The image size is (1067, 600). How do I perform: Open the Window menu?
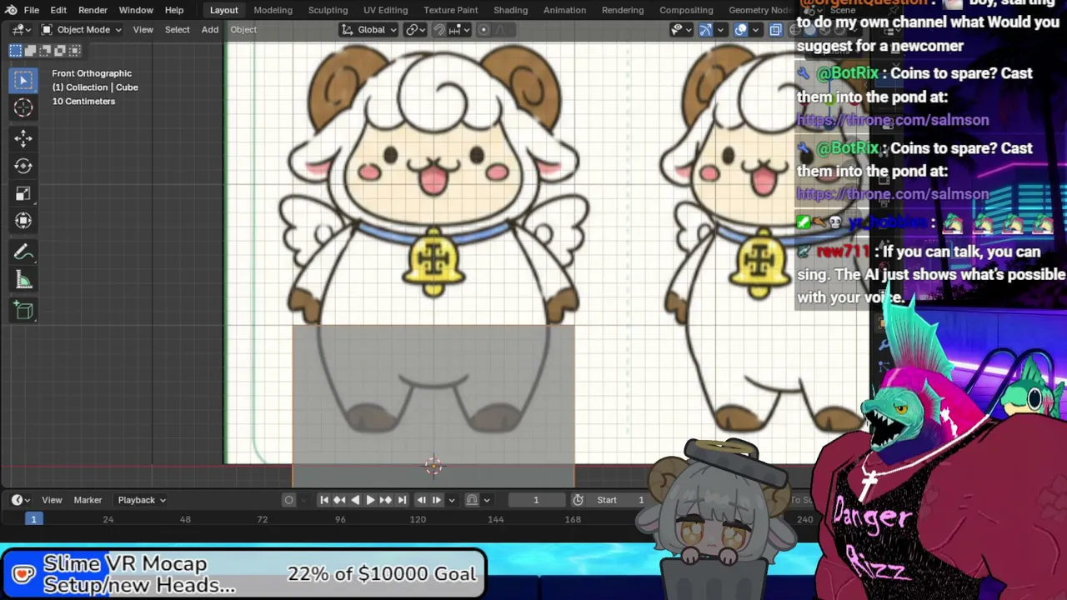[136, 10]
